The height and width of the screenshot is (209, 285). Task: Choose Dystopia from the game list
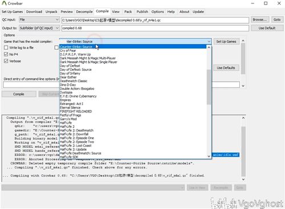133,93
